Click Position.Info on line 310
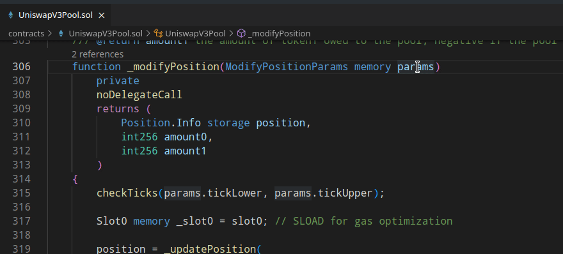 pos(161,123)
